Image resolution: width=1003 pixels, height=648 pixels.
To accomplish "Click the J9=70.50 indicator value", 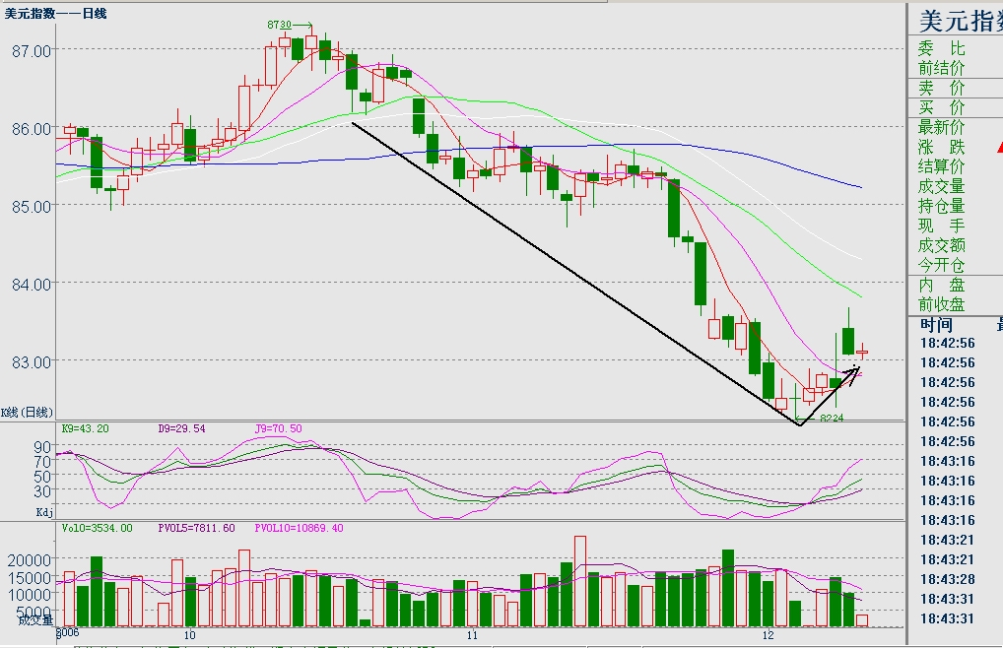I will click(278, 428).
